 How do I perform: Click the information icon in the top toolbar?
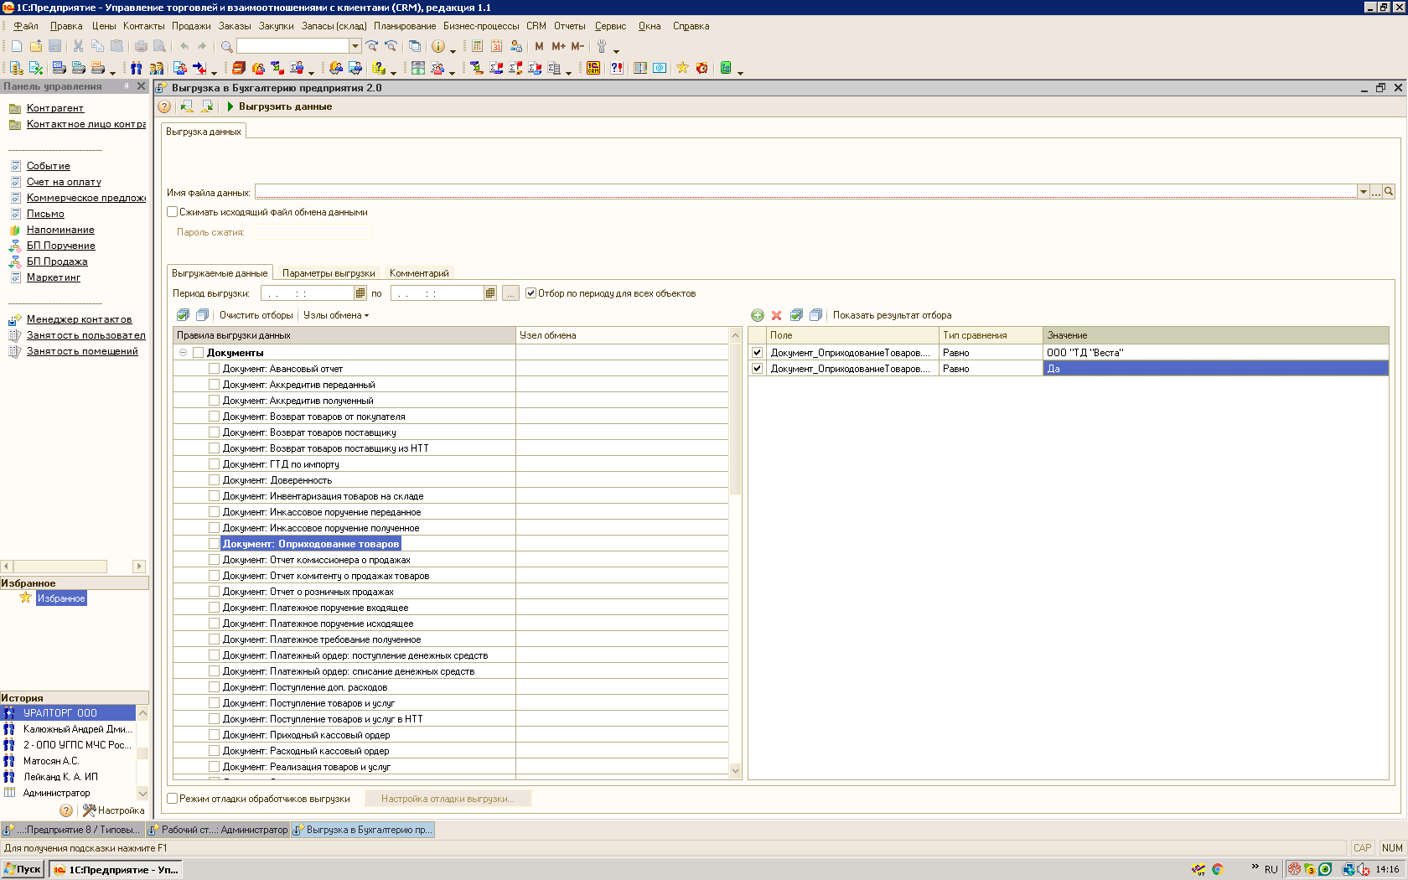coord(437,46)
